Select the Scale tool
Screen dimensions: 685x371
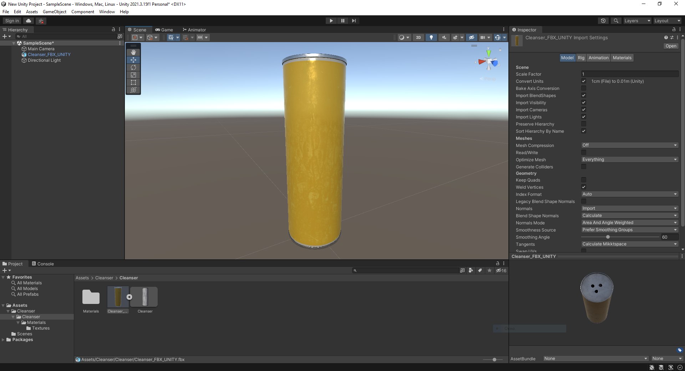(x=133, y=75)
